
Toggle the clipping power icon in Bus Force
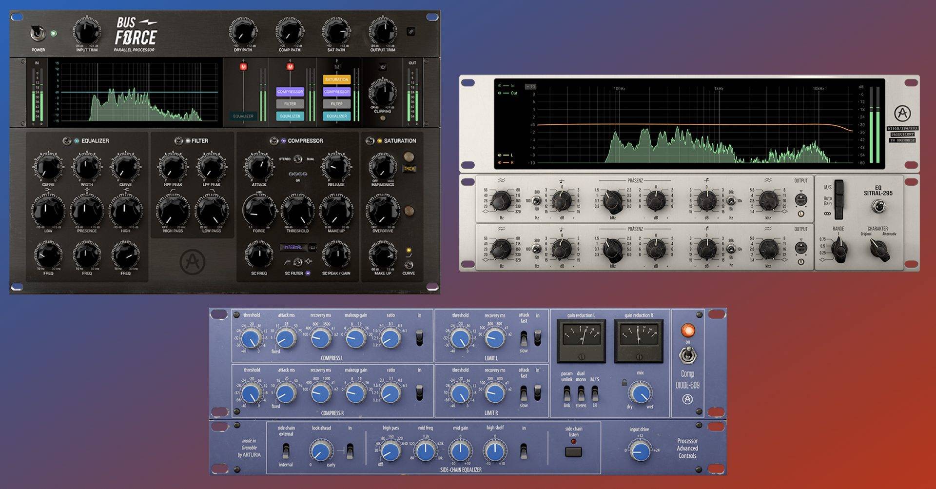(383, 67)
